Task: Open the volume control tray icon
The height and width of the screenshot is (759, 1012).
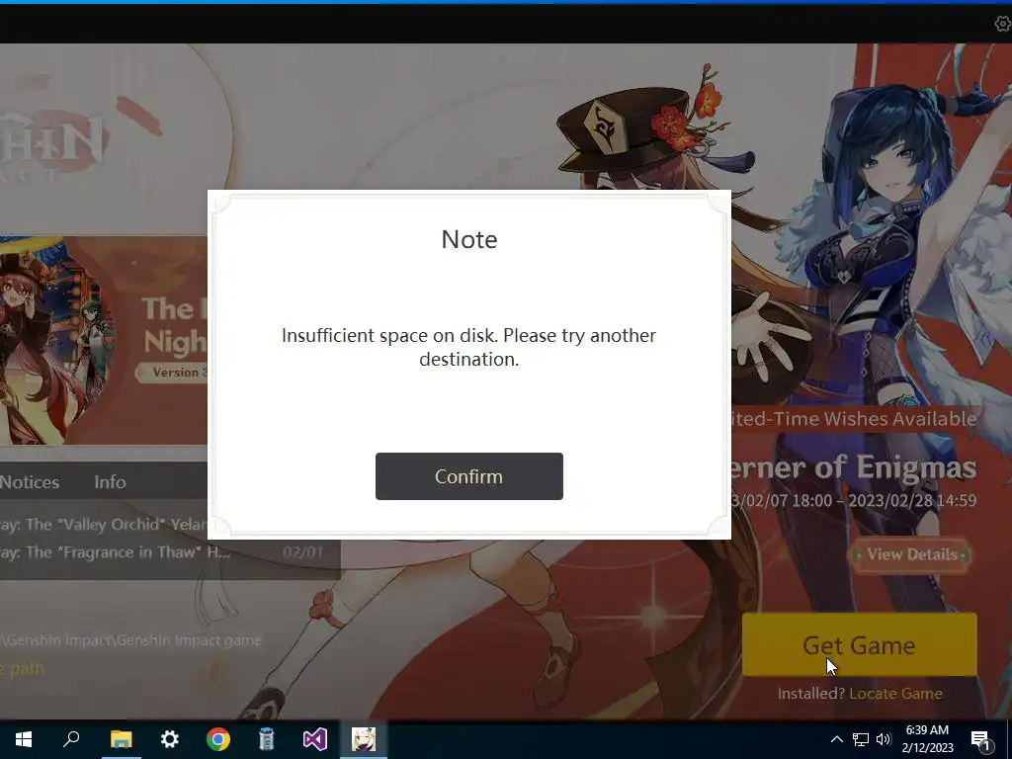Action: coord(884,739)
